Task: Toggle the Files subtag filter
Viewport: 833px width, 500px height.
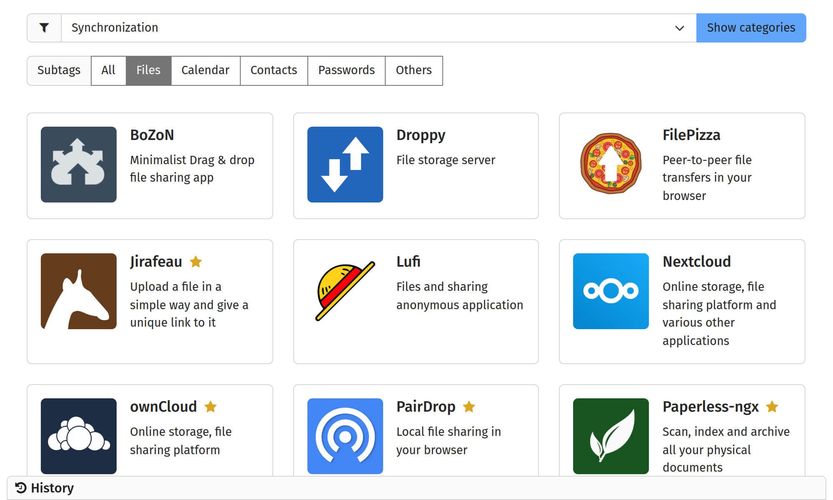Action: tap(148, 70)
